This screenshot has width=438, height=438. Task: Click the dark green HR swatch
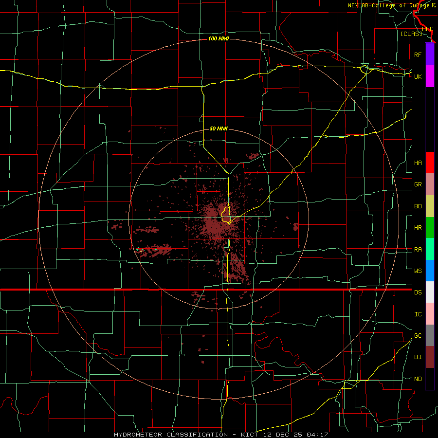click(x=430, y=228)
